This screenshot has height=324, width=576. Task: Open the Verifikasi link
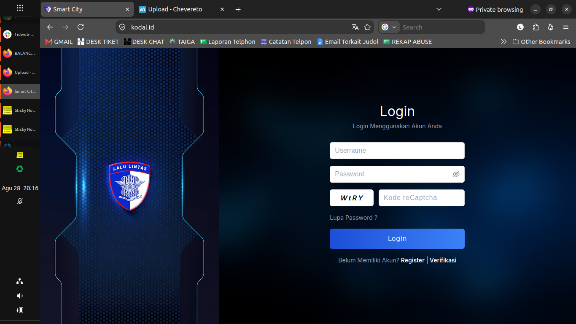click(443, 260)
